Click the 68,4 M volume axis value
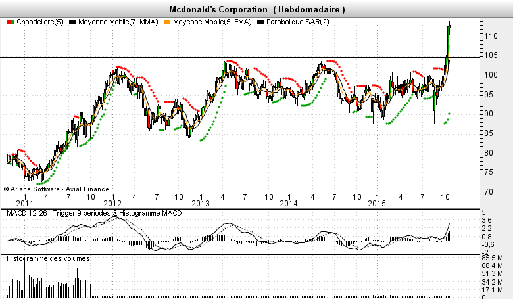 tap(493, 265)
